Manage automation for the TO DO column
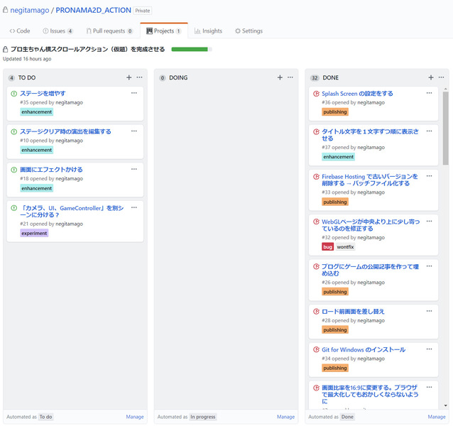The image size is (453, 426). tap(135, 417)
